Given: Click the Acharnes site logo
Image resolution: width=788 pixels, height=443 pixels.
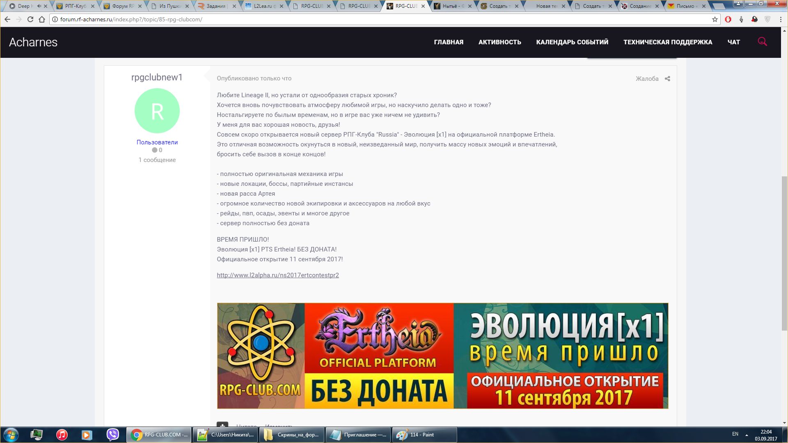Looking at the screenshot, I should (x=33, y=42).
